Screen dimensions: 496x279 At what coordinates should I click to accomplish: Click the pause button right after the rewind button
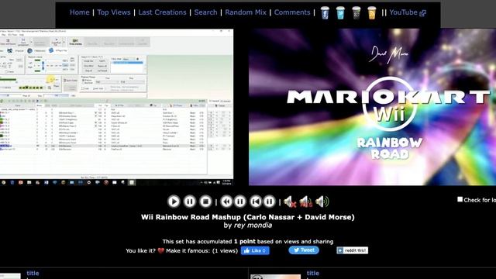[x=240, y=201]
